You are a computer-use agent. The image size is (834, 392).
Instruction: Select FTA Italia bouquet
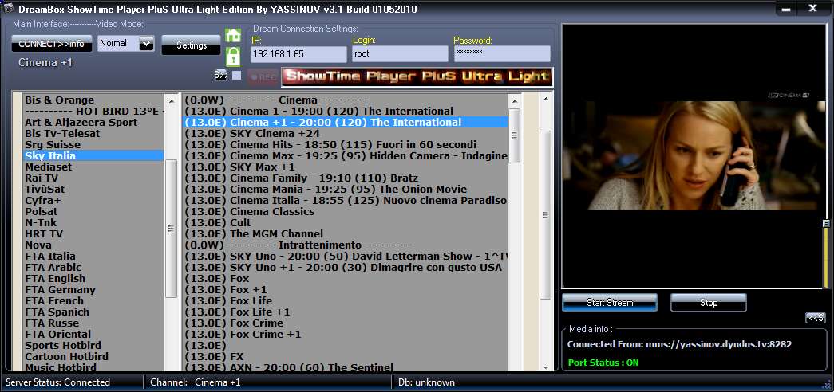pos(50,256)
